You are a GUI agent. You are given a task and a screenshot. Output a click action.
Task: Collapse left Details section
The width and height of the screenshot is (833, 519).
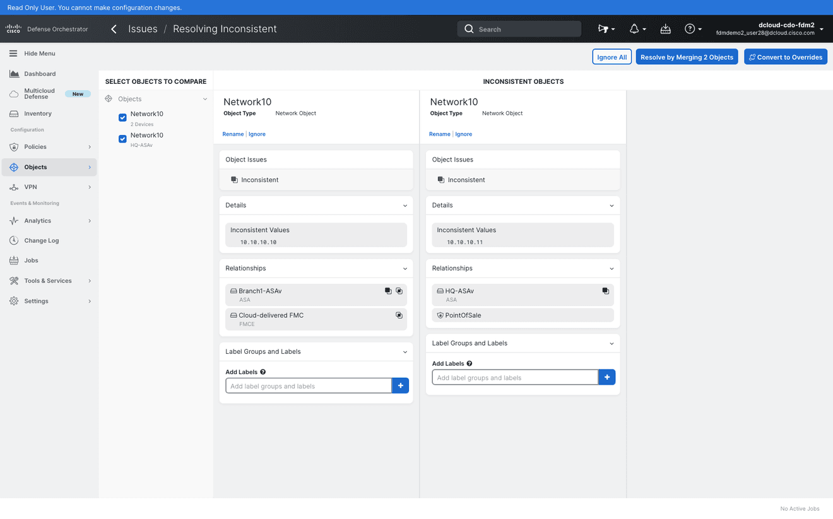[405, 206]
